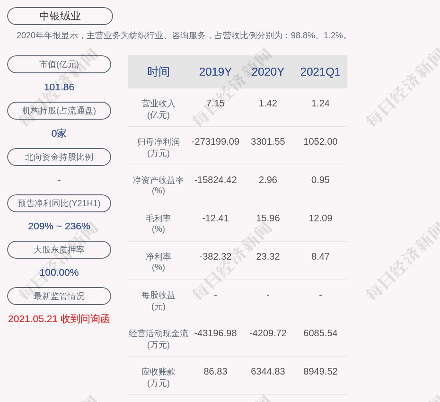Open the 北向资金持股比例 label pill

[x=59, y=157]
